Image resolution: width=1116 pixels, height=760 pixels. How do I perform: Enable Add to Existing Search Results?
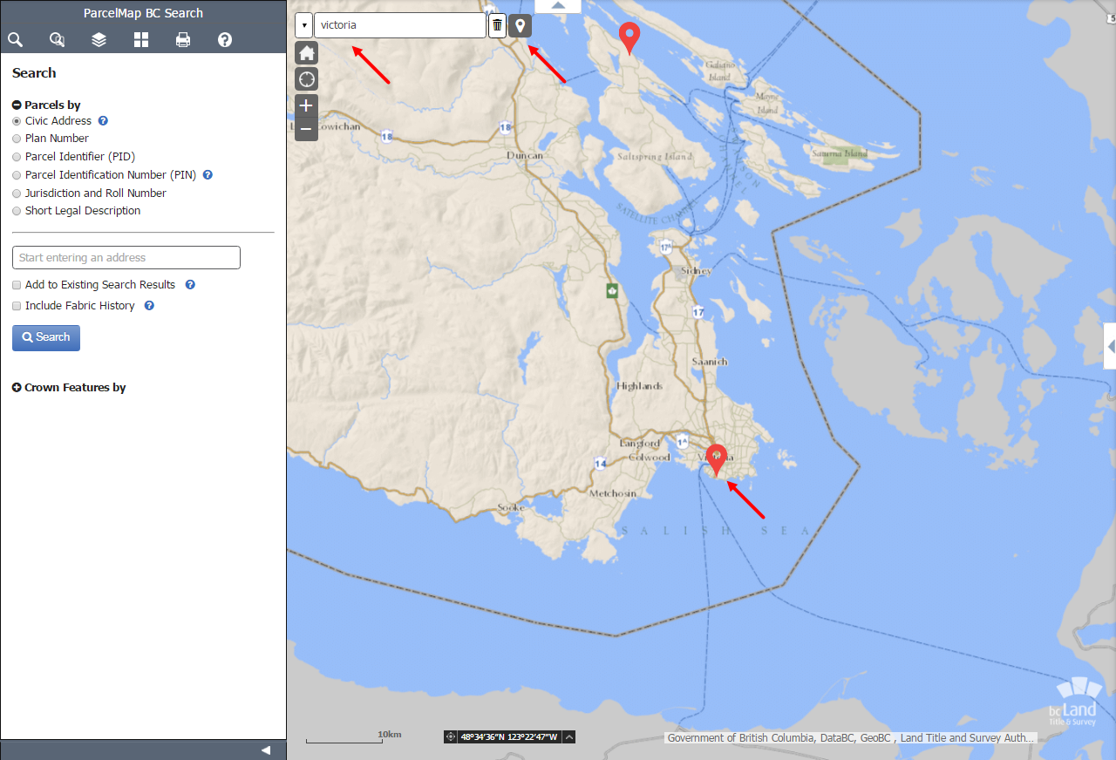pos(17,285)
